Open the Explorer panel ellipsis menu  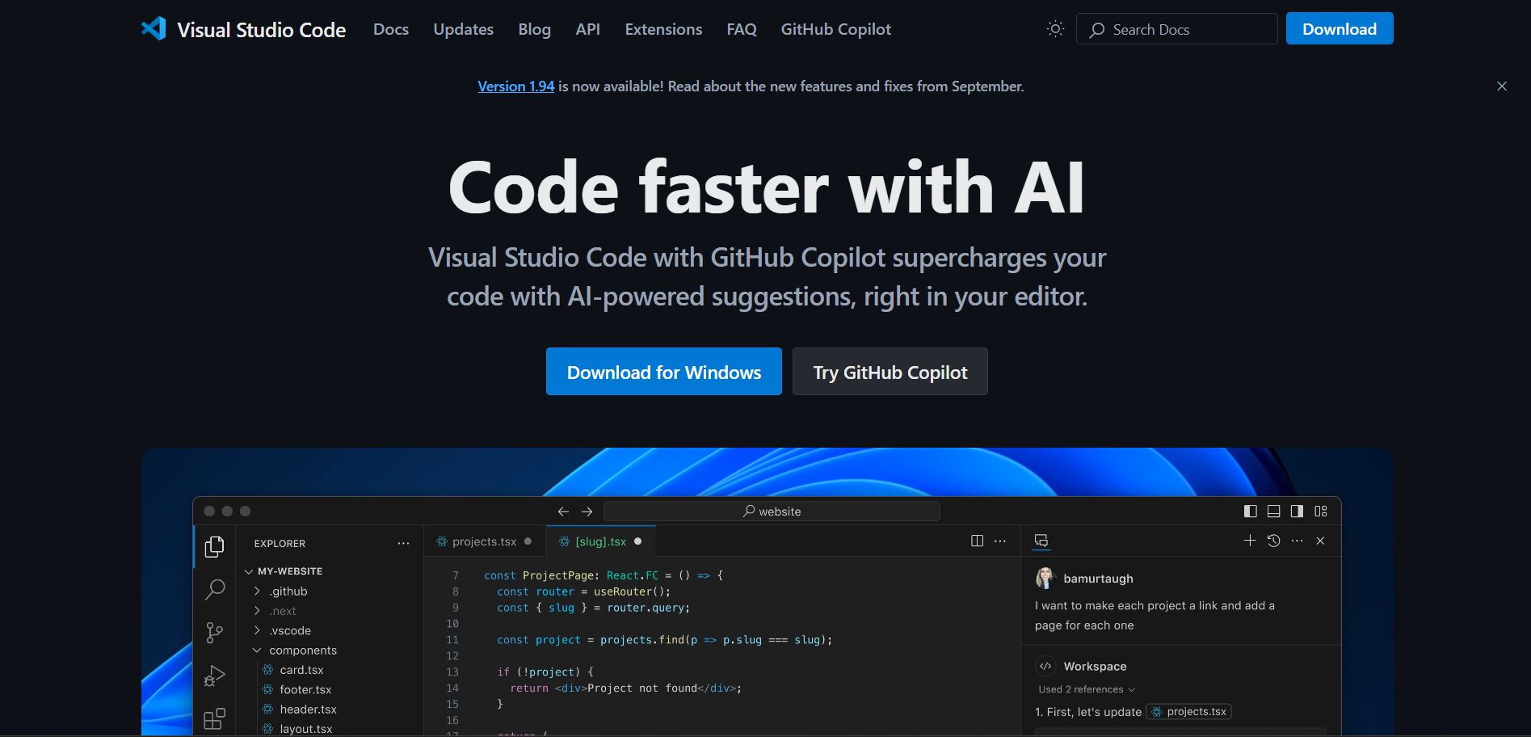(x=403, y=544)
